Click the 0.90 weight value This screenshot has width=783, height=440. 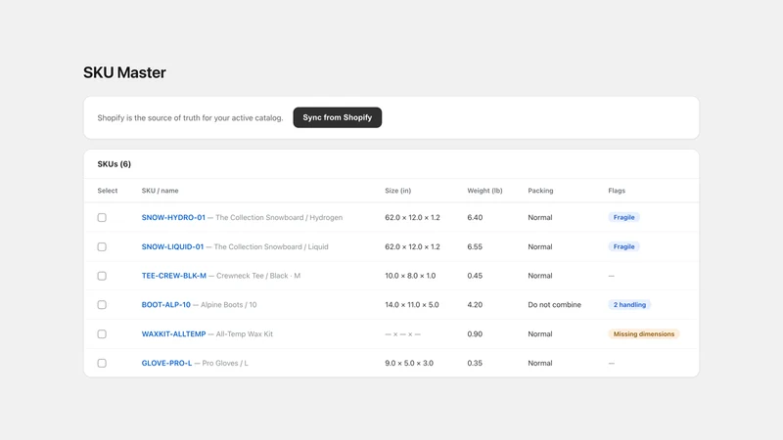point(475,334)
